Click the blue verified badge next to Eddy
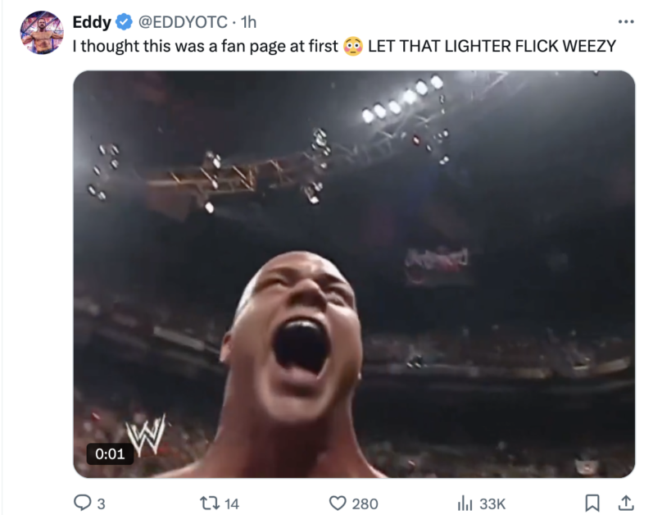This screenshot has width=653, height=515. point(124,21)
